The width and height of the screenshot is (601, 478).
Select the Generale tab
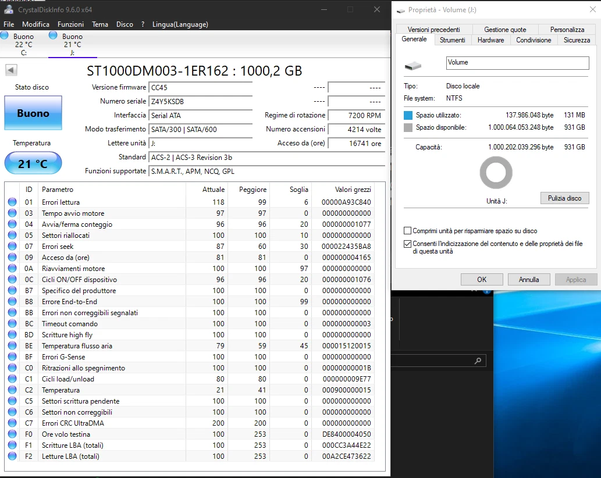[414, 39]
